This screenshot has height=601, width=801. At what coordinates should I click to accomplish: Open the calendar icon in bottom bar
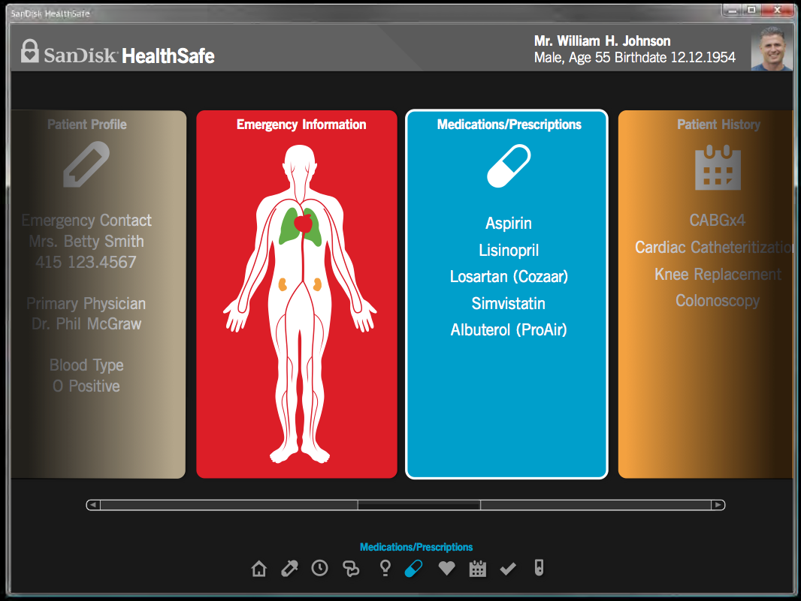coord(478,568)
